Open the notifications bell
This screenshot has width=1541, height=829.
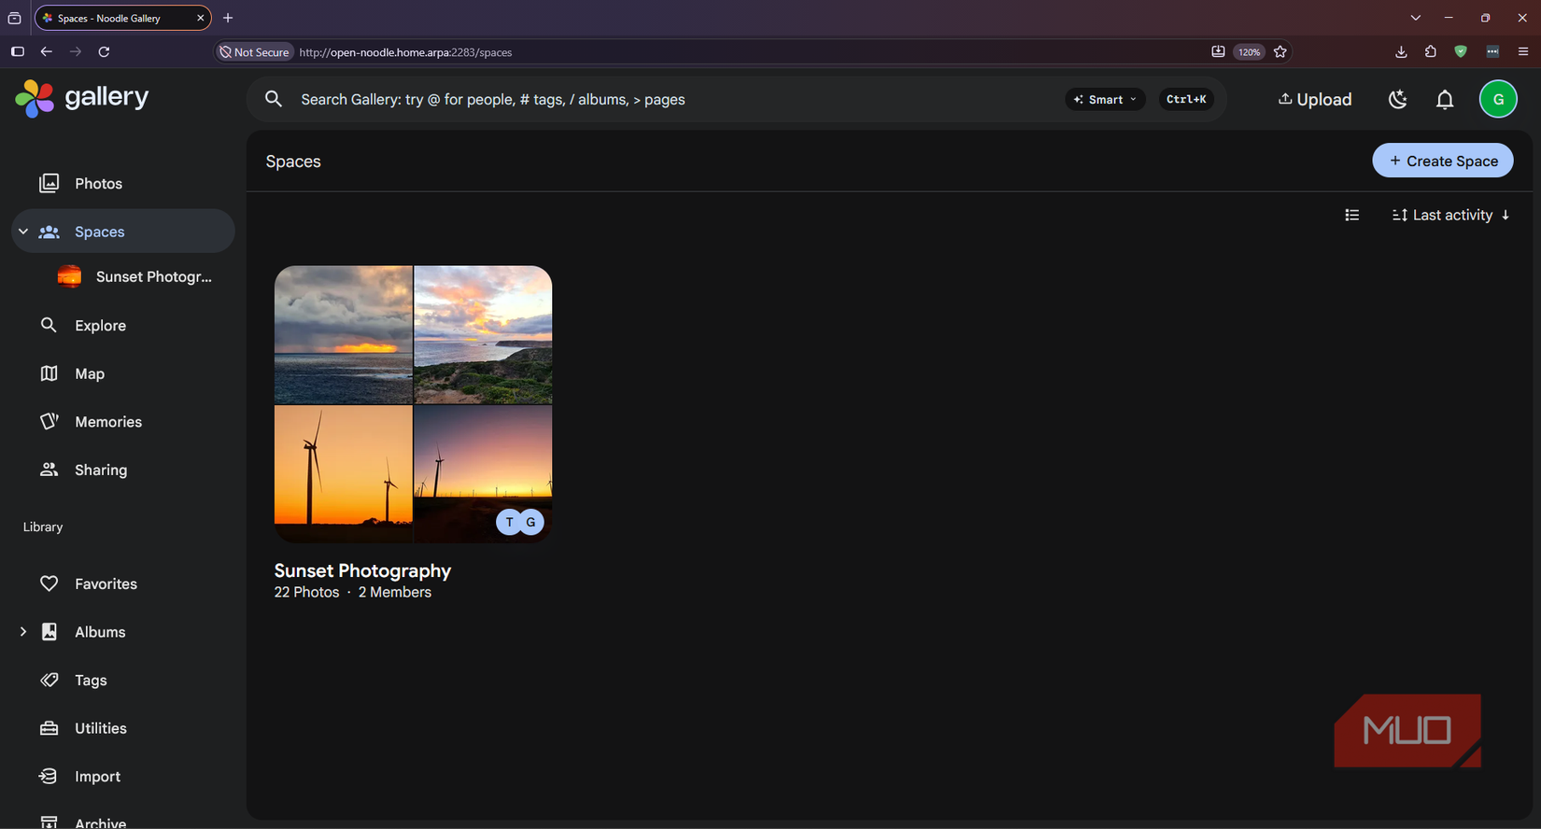[x=1445, y=99]
